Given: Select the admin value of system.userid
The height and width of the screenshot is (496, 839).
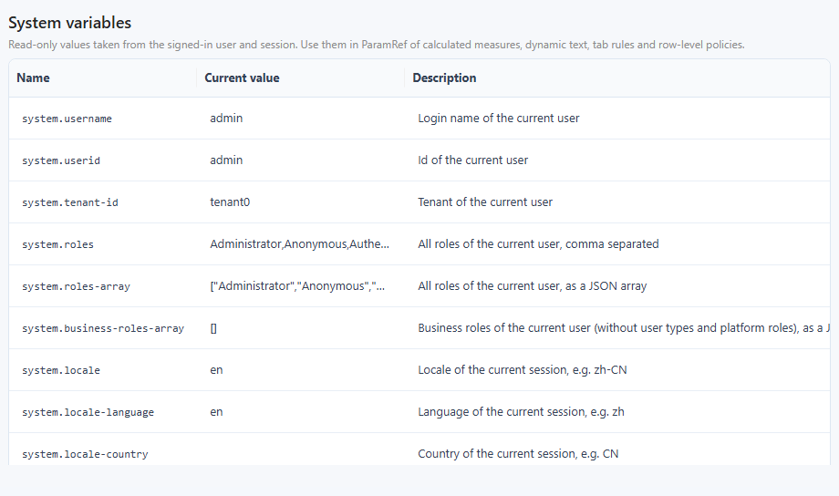Looking at the screenshot, I should click(x=226, y=160).
